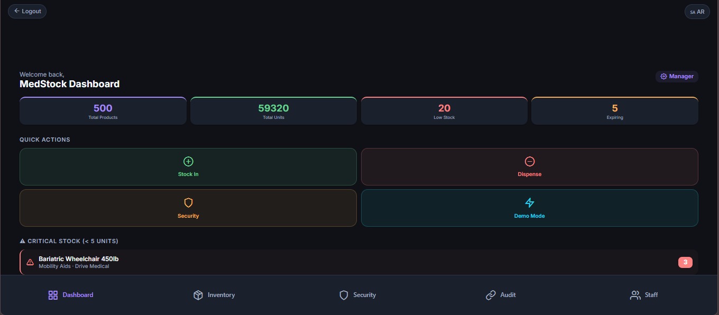Screen dimensions: 719x315
Task: Click the shield icon in bottom navigation
Action: (x=344, y=295)
